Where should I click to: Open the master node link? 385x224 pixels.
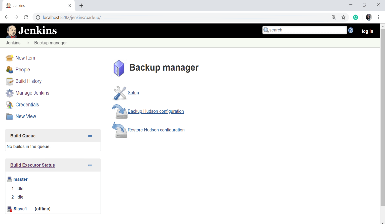(x=20, y=179)
